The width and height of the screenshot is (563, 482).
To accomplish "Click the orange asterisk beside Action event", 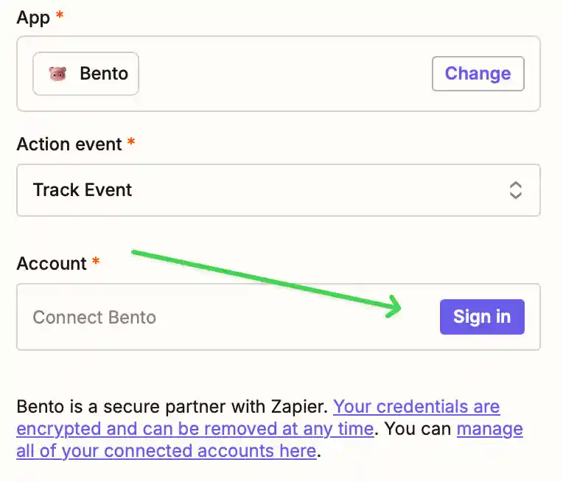I will click(x=131, y=143).
